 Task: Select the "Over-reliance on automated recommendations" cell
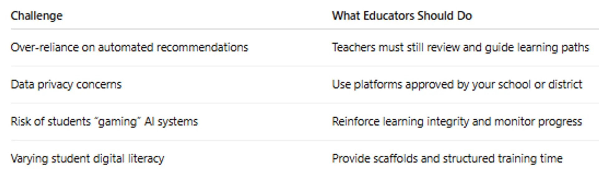click(x=129, y=48)
